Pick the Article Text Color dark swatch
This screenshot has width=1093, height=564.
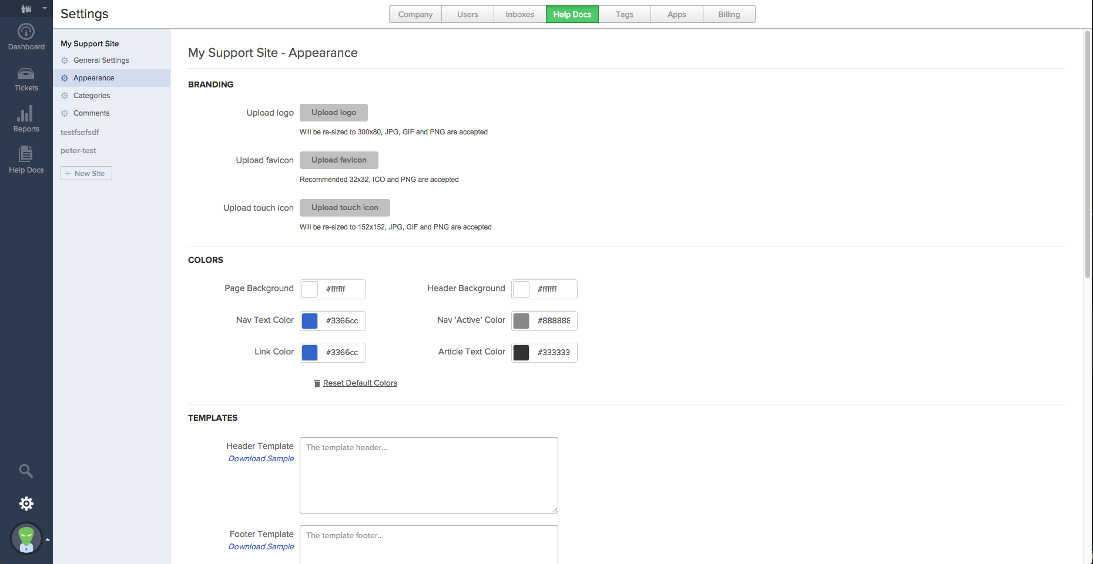(x=521, y=353)
